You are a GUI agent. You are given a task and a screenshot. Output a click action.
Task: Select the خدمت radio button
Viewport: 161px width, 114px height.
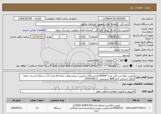(x=115, y=61)
